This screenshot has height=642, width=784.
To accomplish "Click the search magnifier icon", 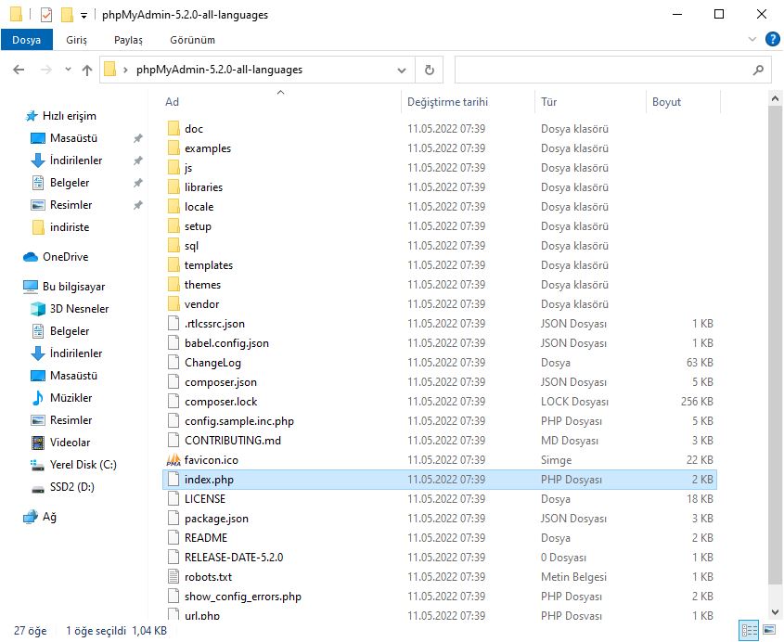I will tap(758, 70).
